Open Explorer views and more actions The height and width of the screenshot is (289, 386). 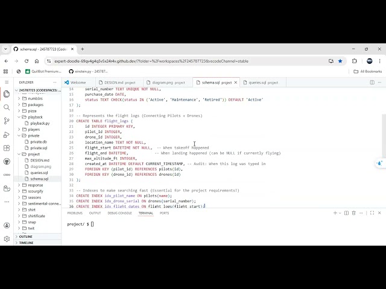[55, 82]
